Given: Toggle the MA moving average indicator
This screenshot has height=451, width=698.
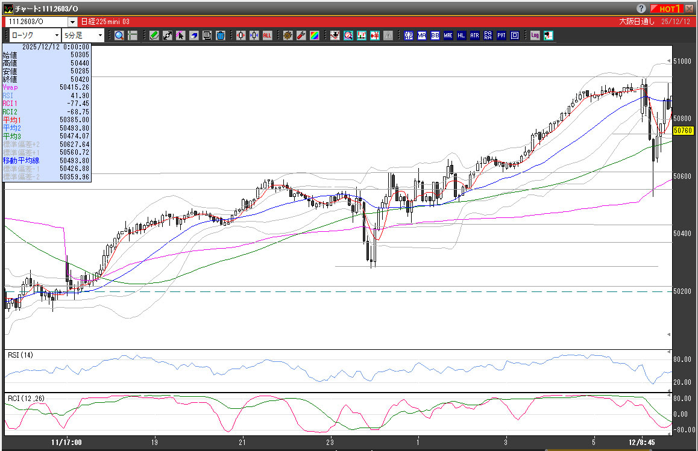Looking at the screenshot, I should 422,36.
